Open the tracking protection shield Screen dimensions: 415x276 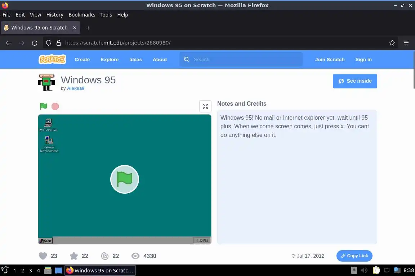pyautogui.click(x=48, y=43)
